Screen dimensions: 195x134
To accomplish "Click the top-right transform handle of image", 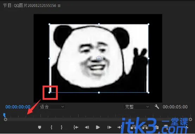I will (x=149, y=24).
